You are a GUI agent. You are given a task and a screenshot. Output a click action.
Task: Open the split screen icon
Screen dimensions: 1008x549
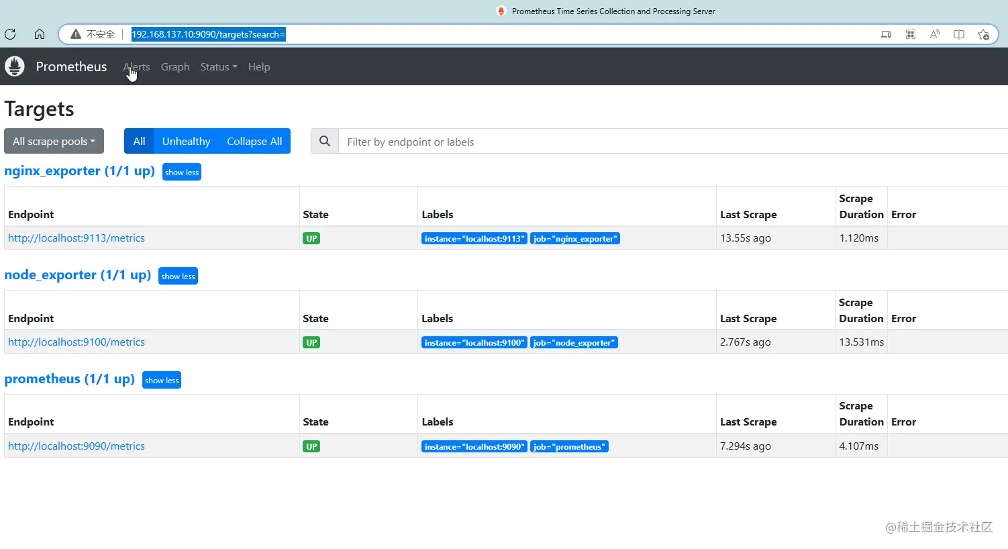(959, 34)
